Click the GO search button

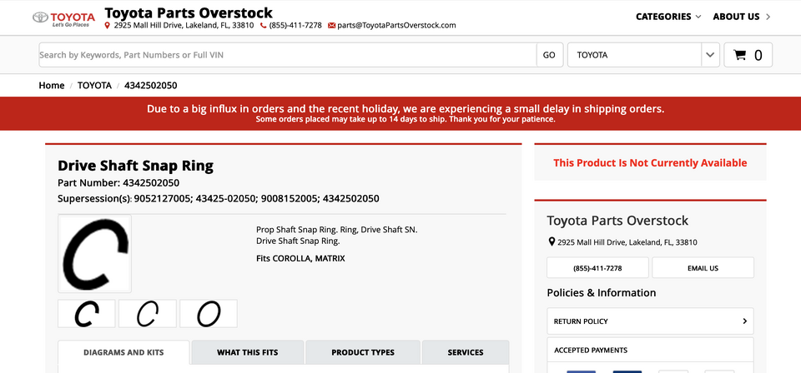pyautogui.click(x=549, y=55)
